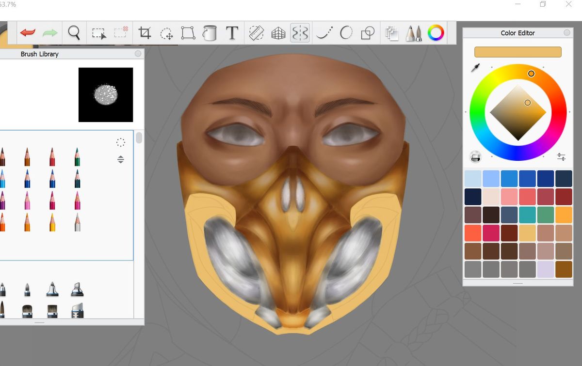Activate the eyedropper color picker
Viewport: 582px width, 366px height.
tap(475, 68)
